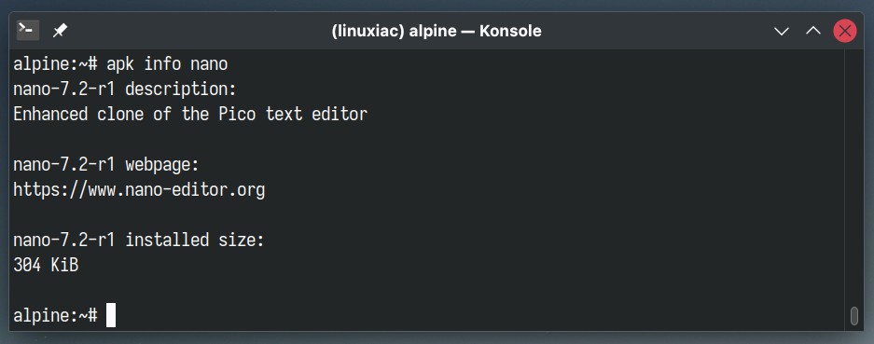Click the word 'Pico' in description
Screen dimensions: 874x344
(237, 115)
